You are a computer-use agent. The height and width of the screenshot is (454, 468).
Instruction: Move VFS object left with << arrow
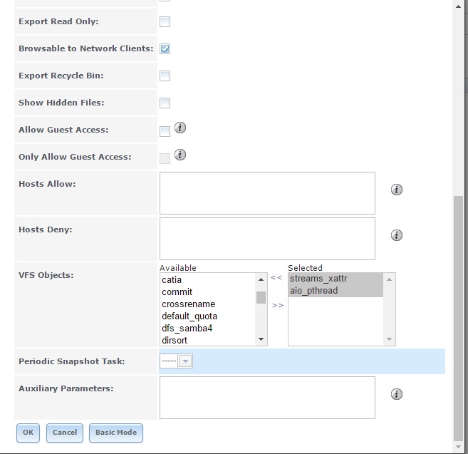click(x=276, y=277)
